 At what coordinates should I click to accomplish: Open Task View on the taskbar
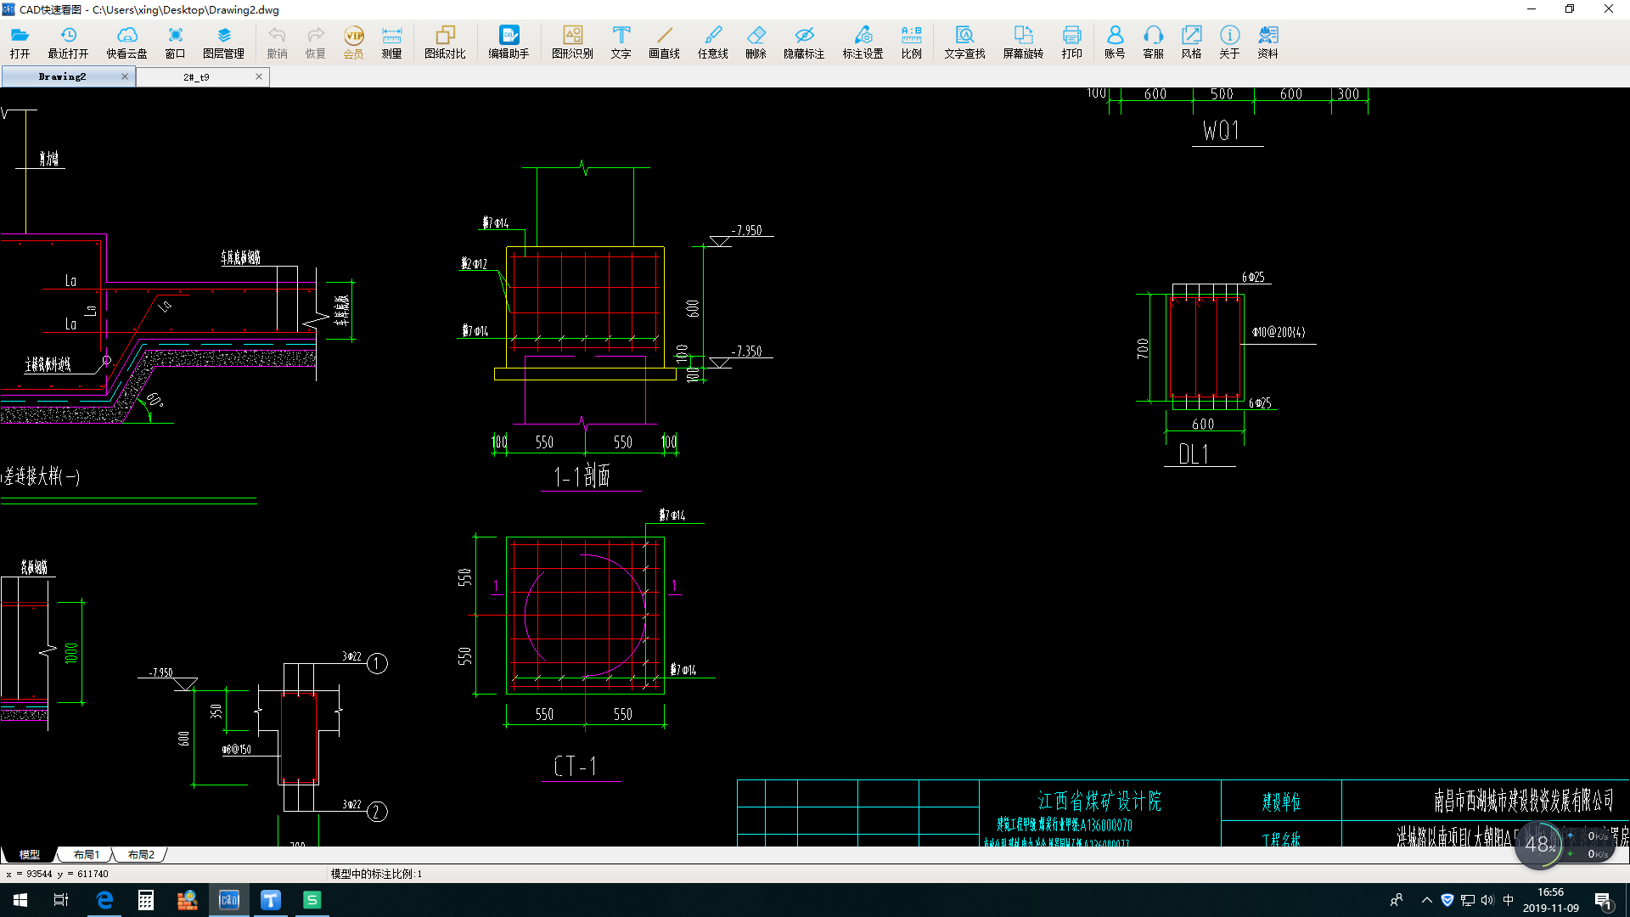click(61, 900)
